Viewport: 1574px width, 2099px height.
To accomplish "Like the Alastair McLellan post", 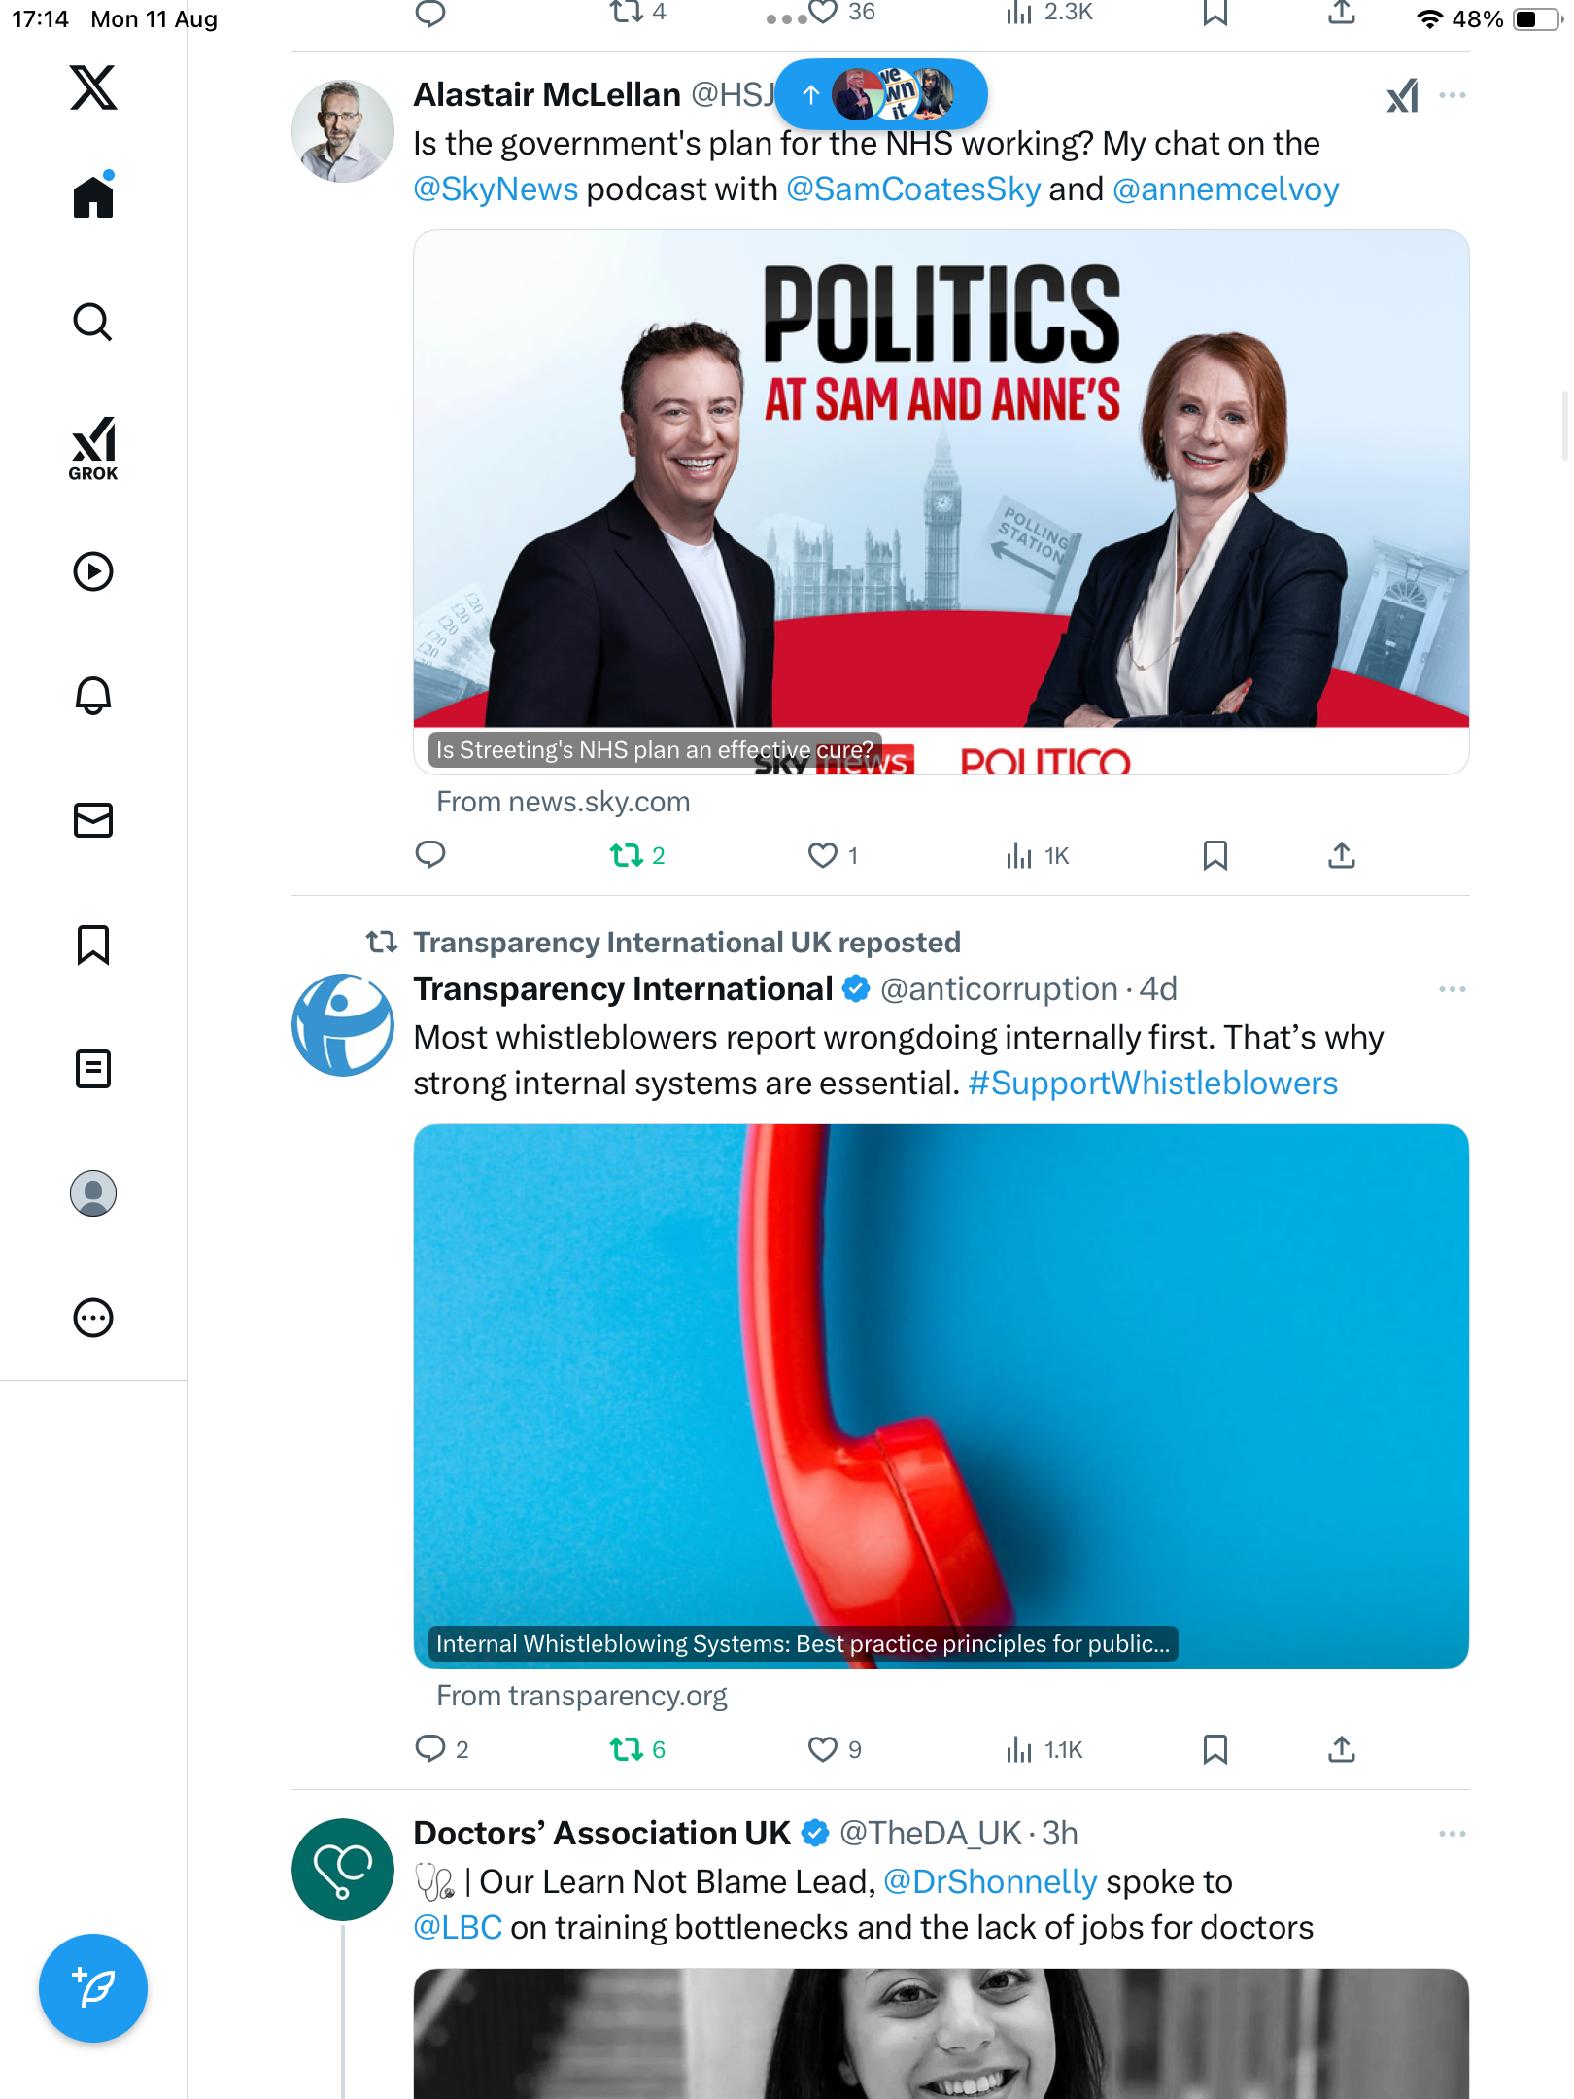I will pyautogui.click(x=823, y=855).
